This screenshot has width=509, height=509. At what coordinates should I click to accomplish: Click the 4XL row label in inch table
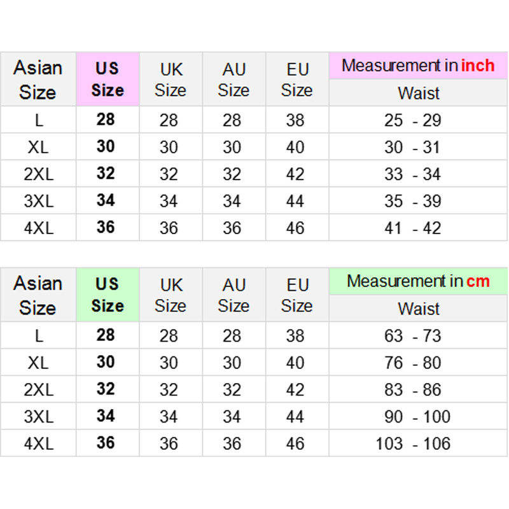tap(38, 228)
